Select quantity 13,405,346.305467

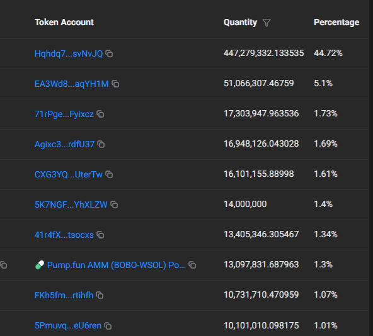(261, 234)
